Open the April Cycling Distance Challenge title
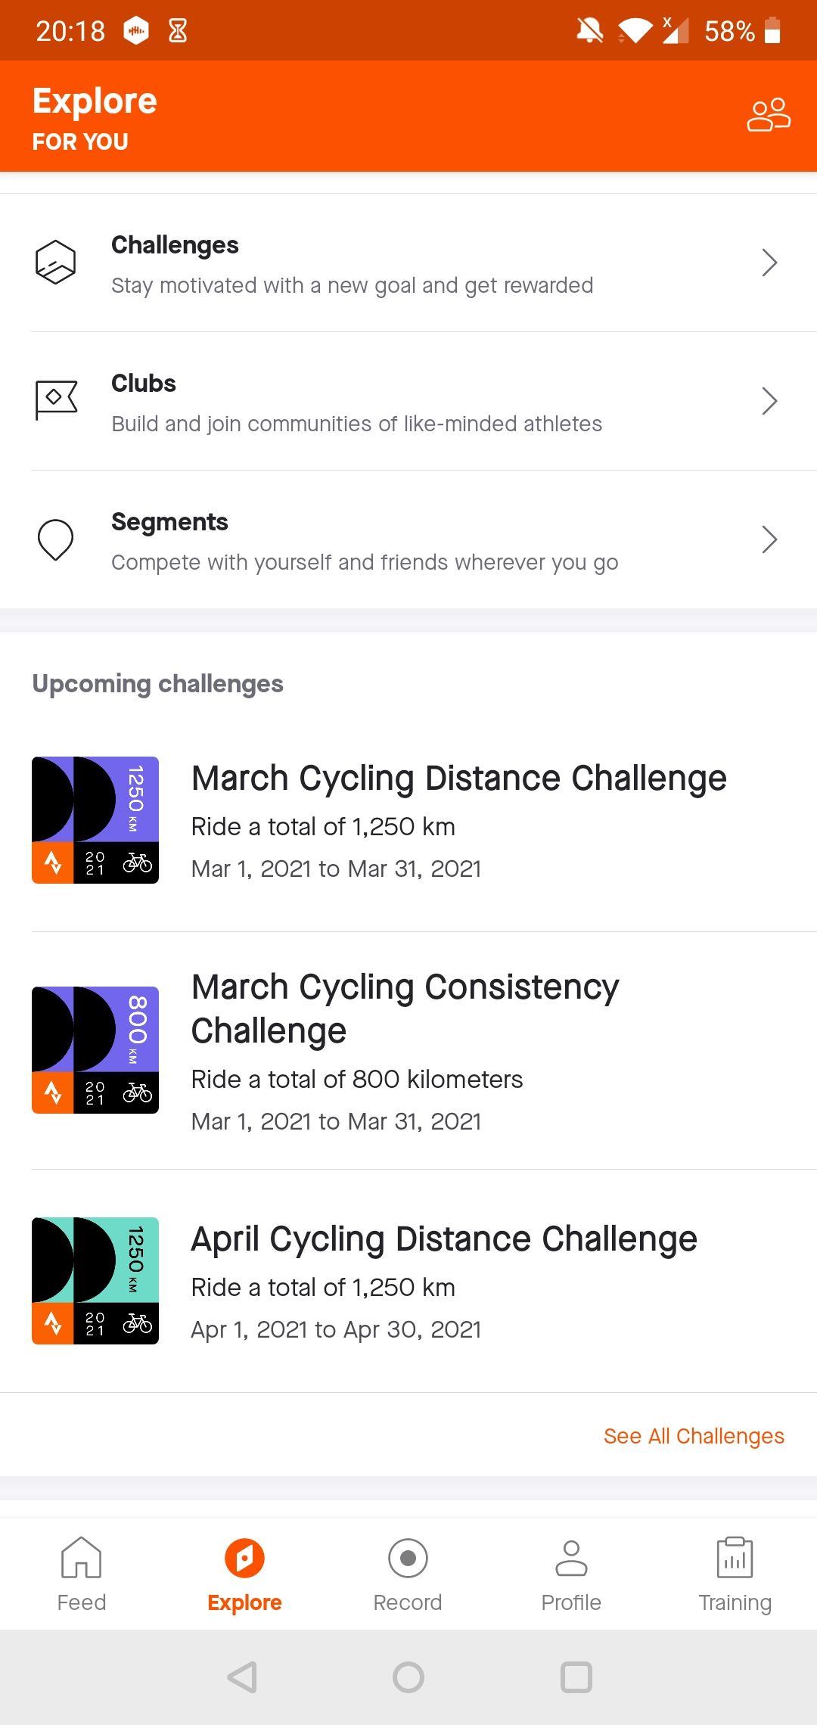The height and width of the screenshot is (1725, 817). [444, 1239]
